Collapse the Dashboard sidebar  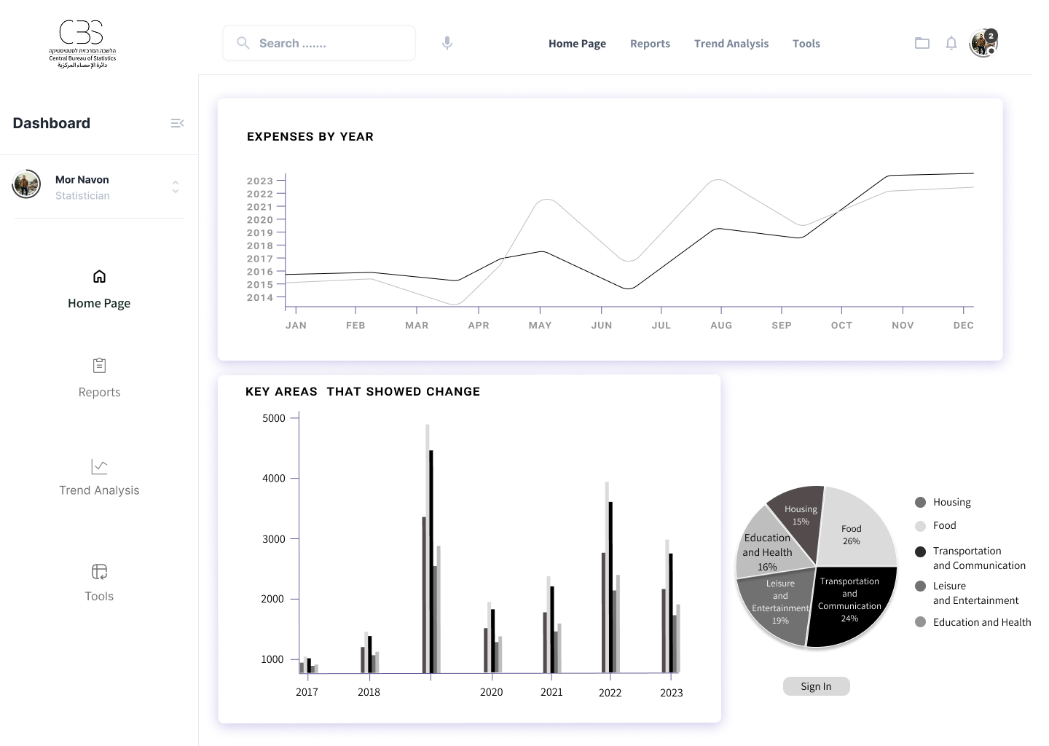(177, 123)
